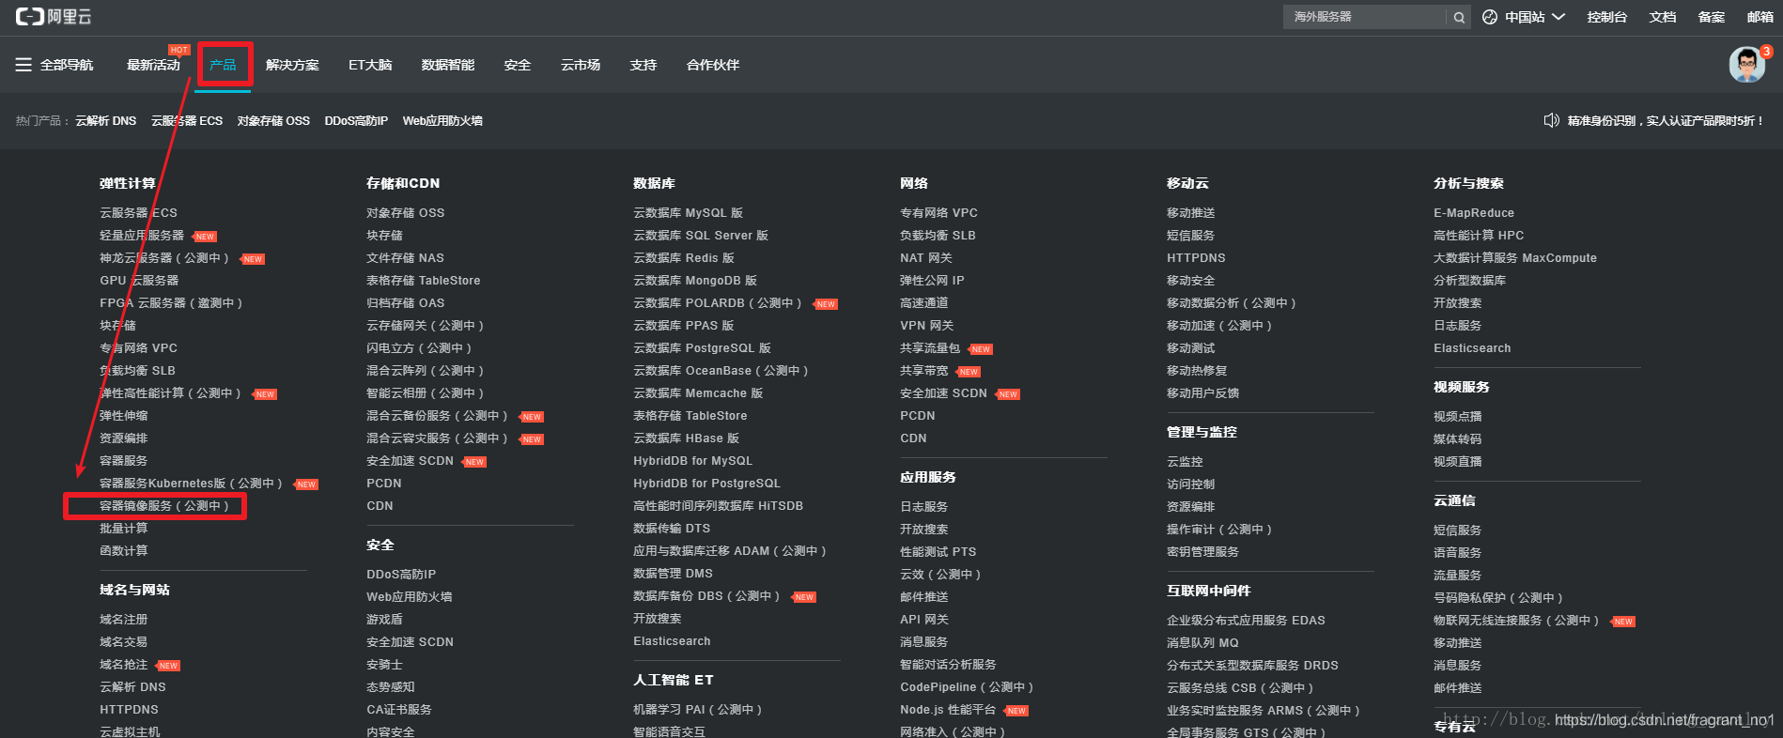
Task: Select the 合作伙伴 menu item
Action: tap(713, 65)
